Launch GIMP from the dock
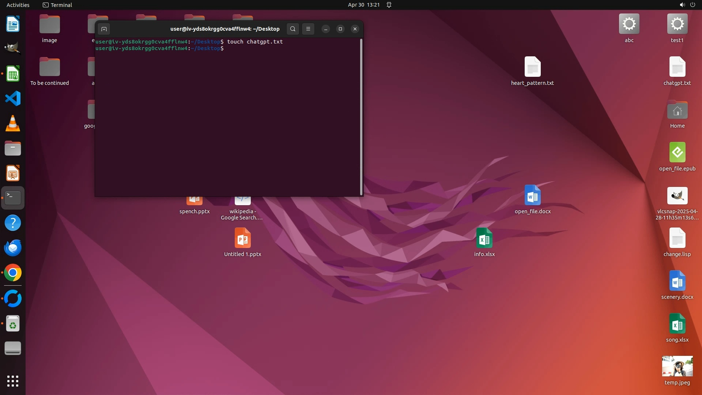Screen dimensions: 702x395 point(13,48)
